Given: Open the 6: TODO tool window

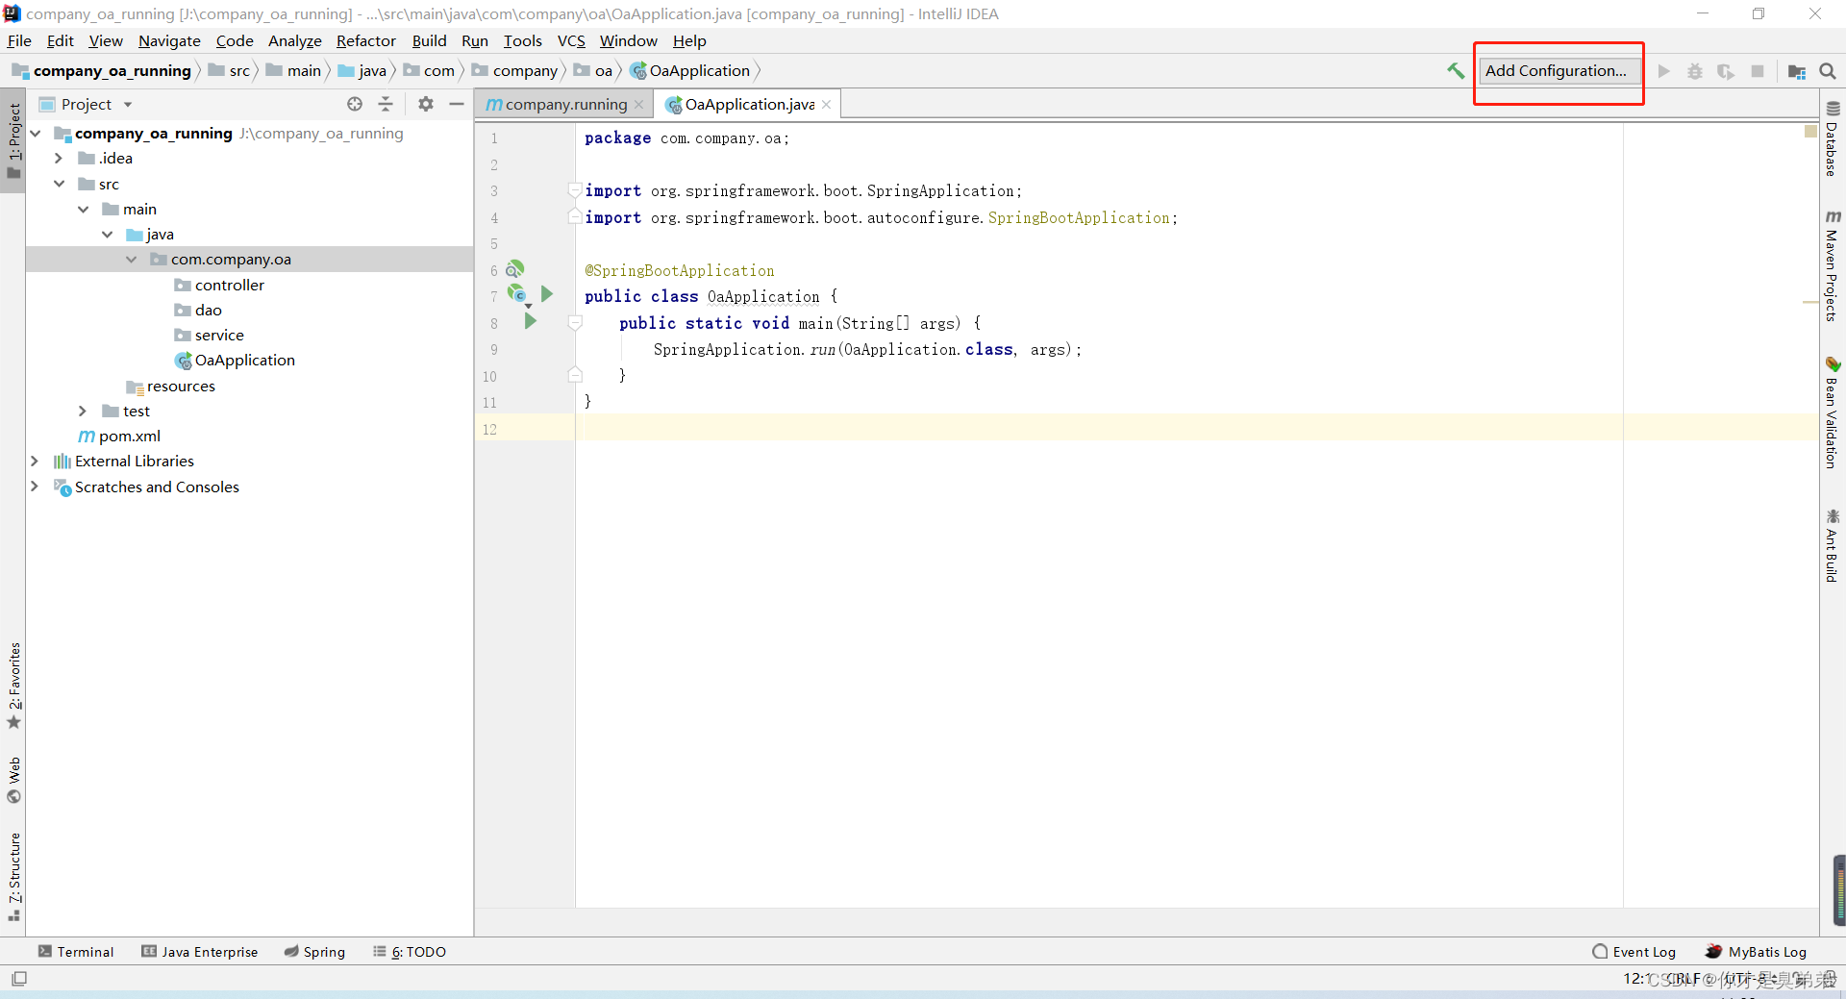Looking at the screenshot, I should [410, 952].
